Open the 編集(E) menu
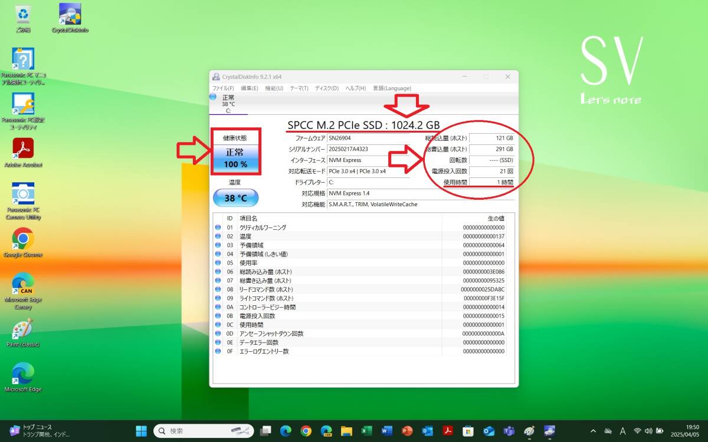The image size is (708, 442). (x=250, y=88)
